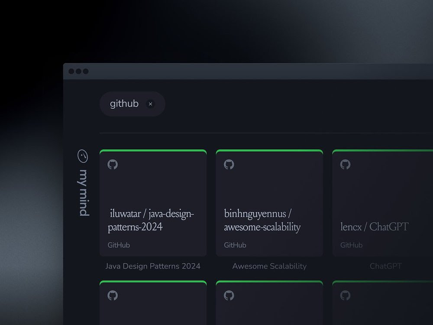
Task: Select the Awesome Scalability caption
Action: (x=269, y=266)
